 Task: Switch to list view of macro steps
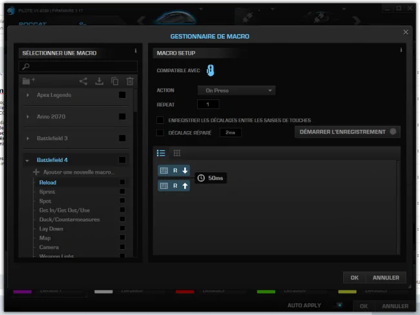pos(161,153)
